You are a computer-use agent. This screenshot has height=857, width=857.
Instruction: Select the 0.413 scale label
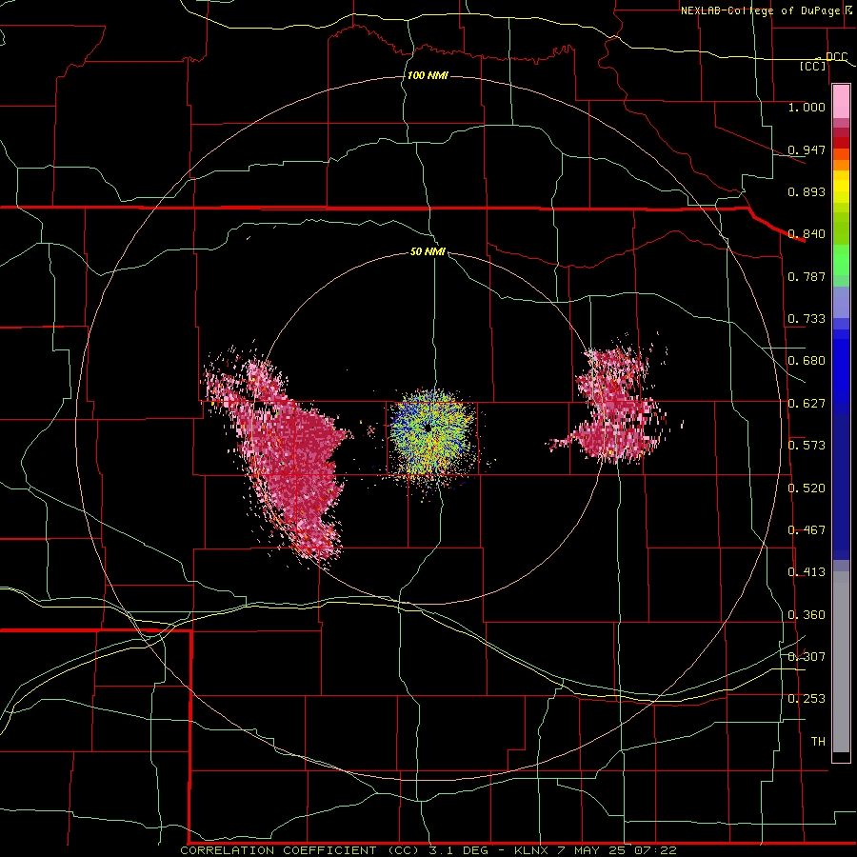(x=807, y=572)
